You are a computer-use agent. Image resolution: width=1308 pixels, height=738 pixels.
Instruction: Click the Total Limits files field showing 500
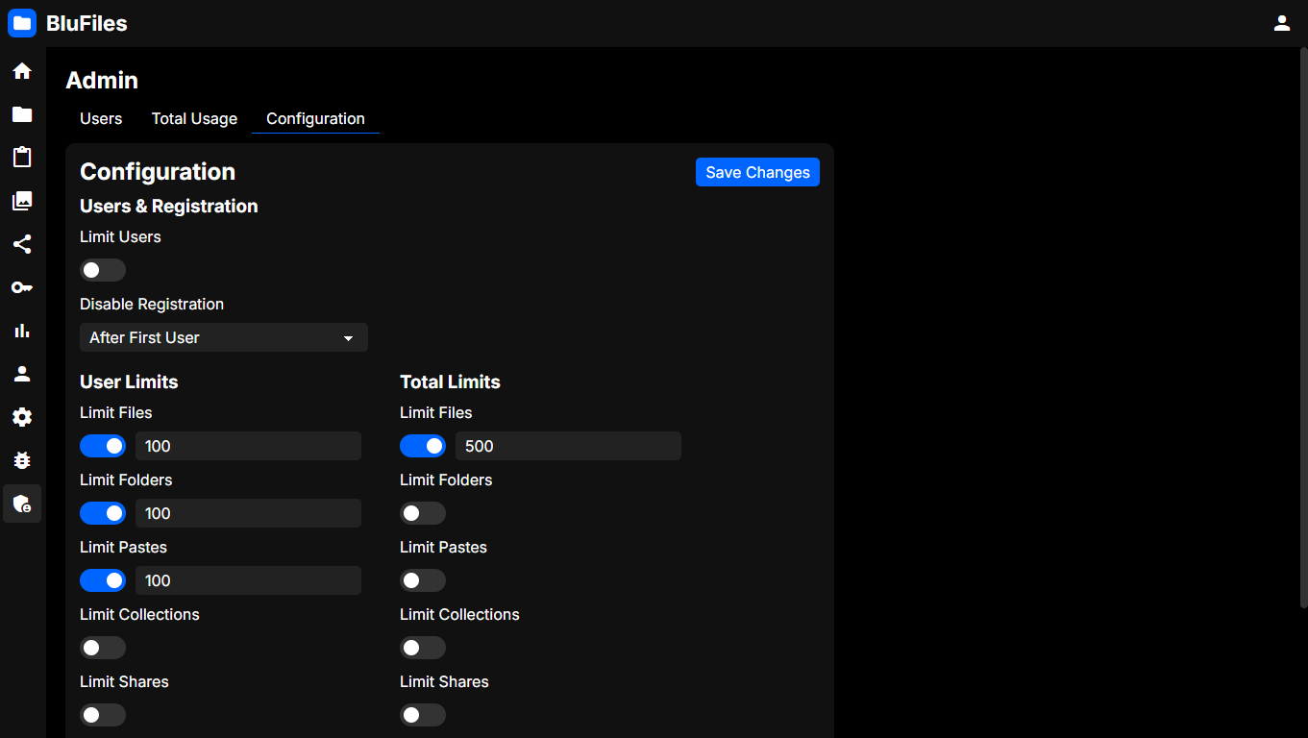(x=568, y=446)
